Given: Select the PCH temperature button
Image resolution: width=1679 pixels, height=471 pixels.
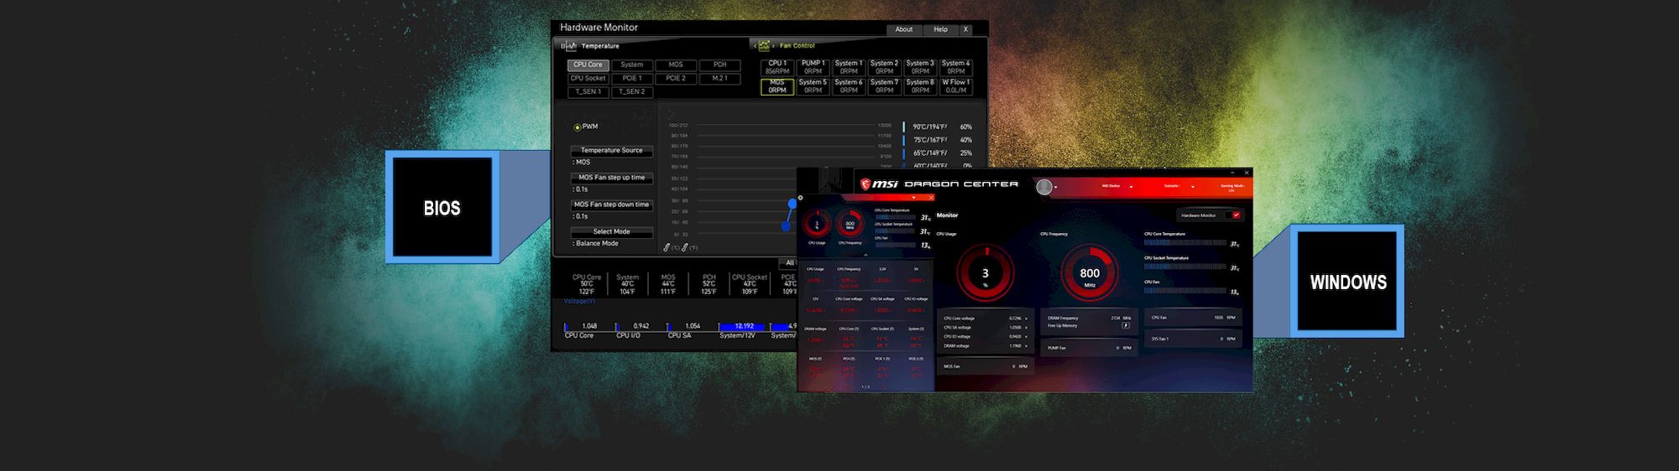Looking at the screenshot, I should [720, 65].
